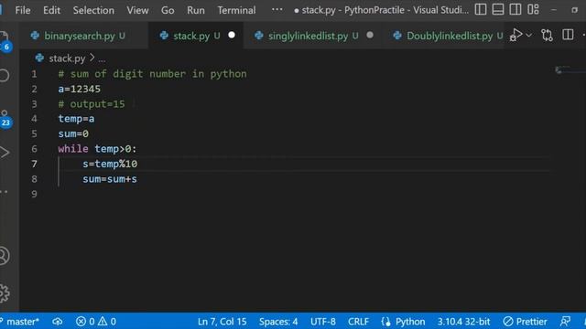The height and width of the screenshot is (329, 586).
Task: Click line number 1 in gutter
Action: pos(34,74)
